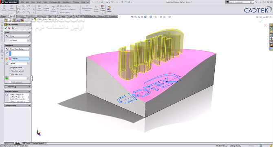
Task: Choose the Circle sketch tool
Action: [23, 6]
